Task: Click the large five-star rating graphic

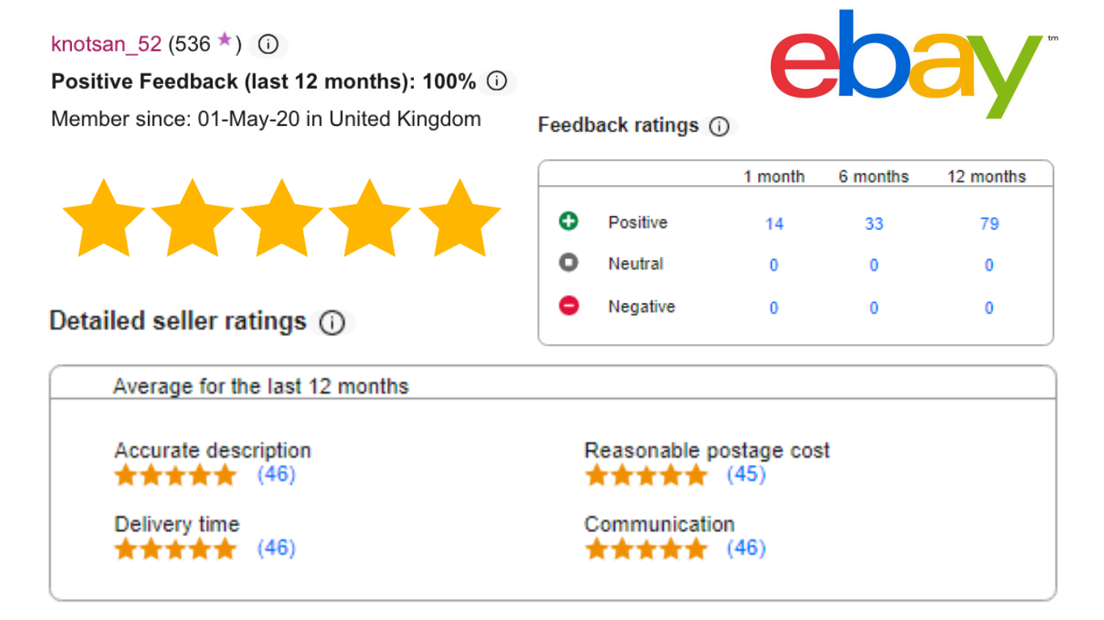Action: tap(281, 218)
